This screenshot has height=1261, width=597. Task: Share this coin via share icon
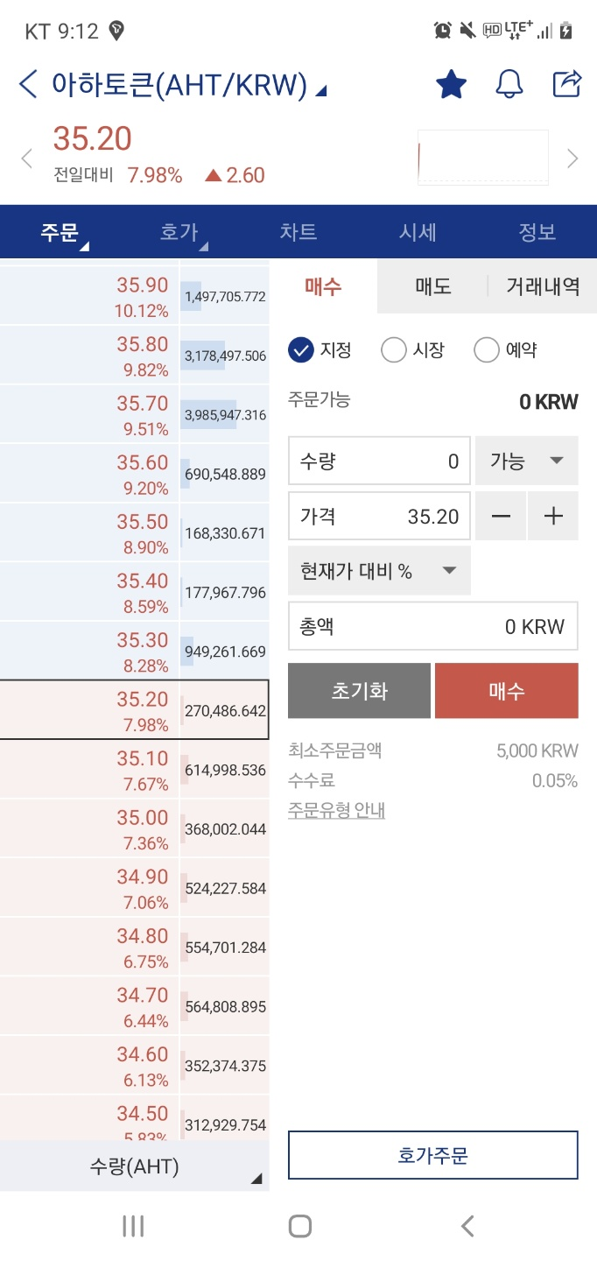[567, 84]
